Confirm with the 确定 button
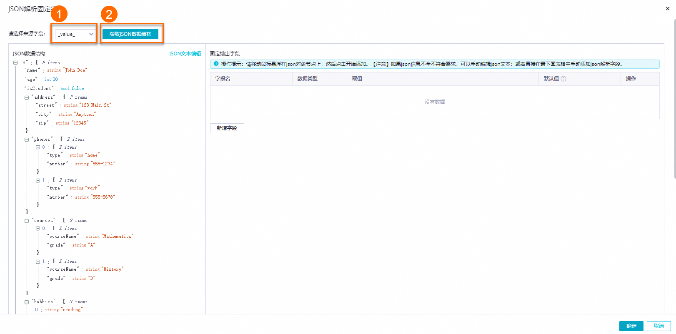This screenshot has width=676, height=334. click(631, 326)
